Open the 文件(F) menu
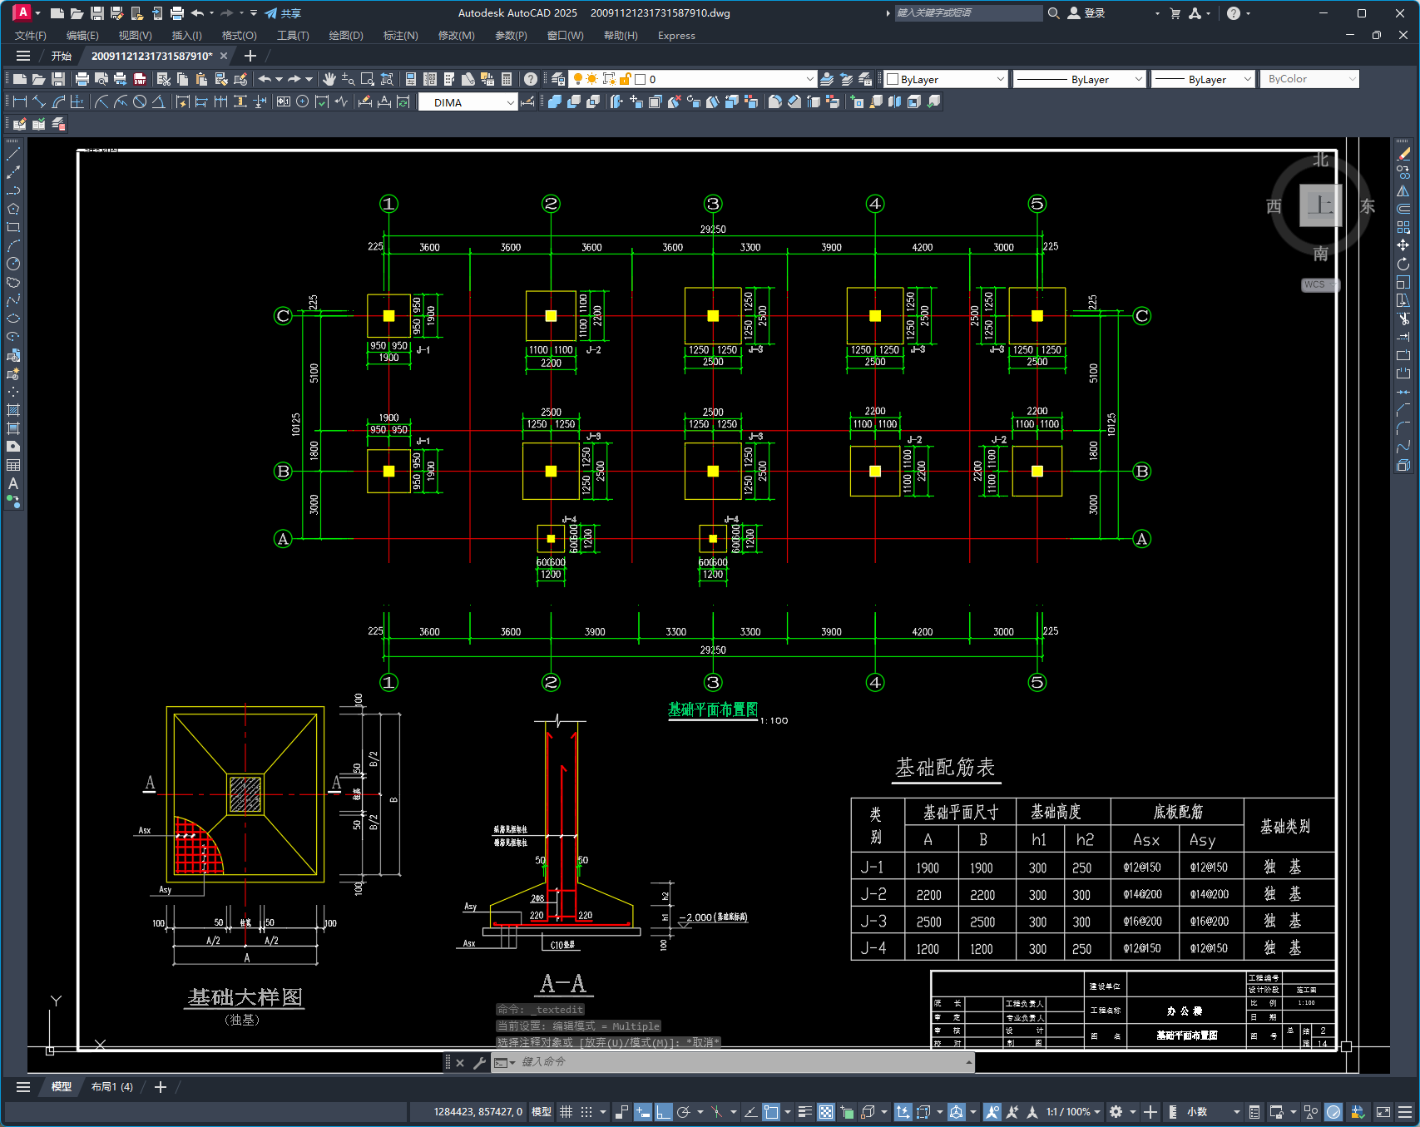 tap(31, 36)
